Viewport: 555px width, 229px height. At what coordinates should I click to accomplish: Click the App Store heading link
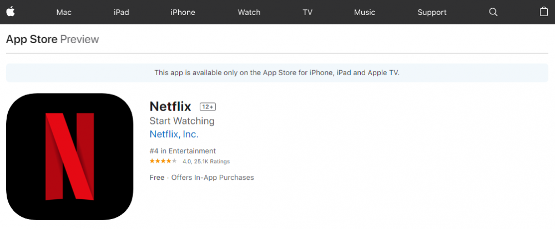[x=32, y=39]
